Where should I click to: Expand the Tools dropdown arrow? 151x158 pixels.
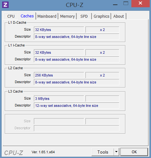[x=116, y=152]
